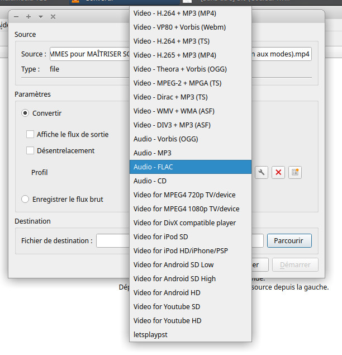Select Enregistrer le flux brut option

[25, 199]
